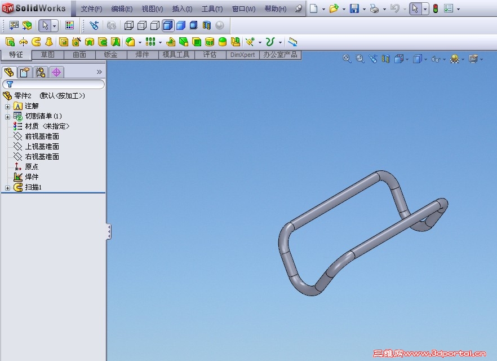Toggle Hidden Lines Visible display style

pos(141,25)
